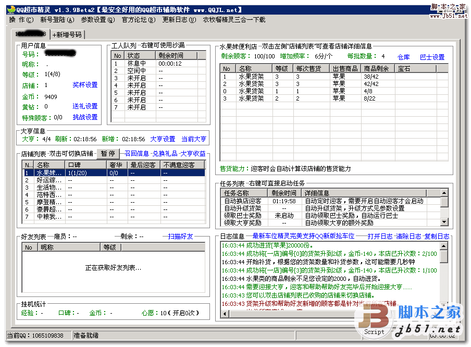Click the task list scrollbar up arrow
The width and height of the screenshot is (471, 347).
(x=444, y=193)
